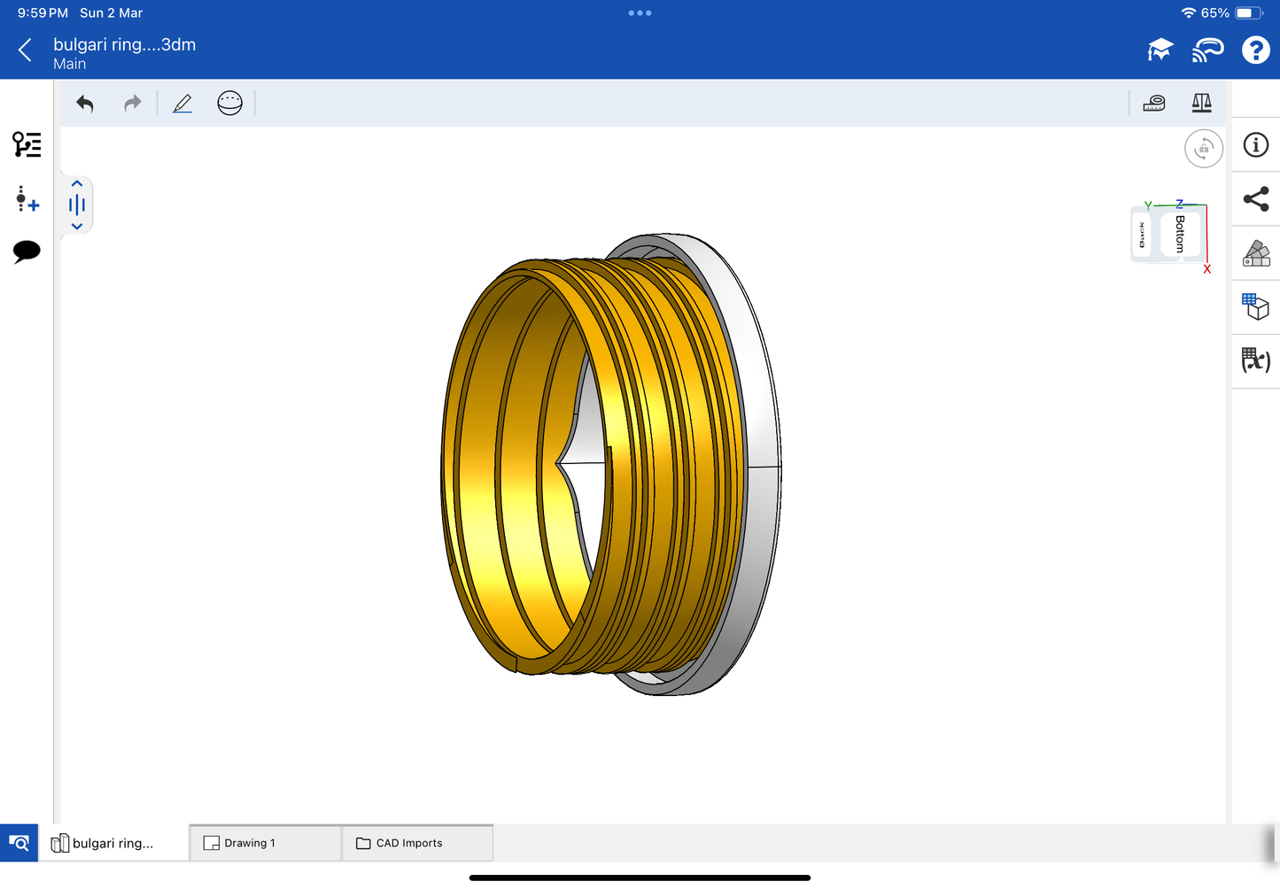
Task: Expand the panel handle up chevron
Action: [77, 184]
